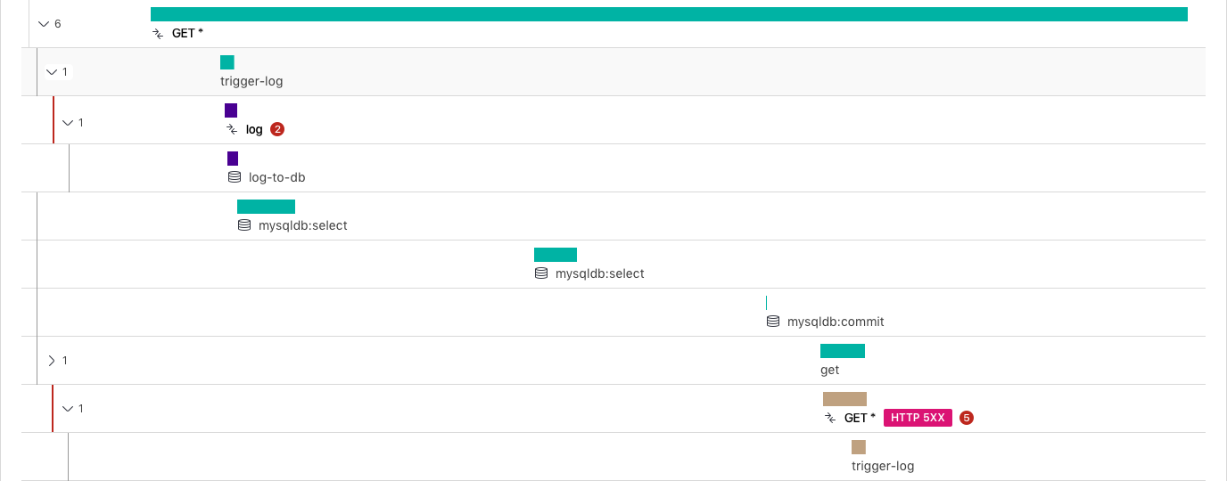Click purple log duration bar
The width and height of the screenshot is (1227, 481).
click(x=231, y=110)
